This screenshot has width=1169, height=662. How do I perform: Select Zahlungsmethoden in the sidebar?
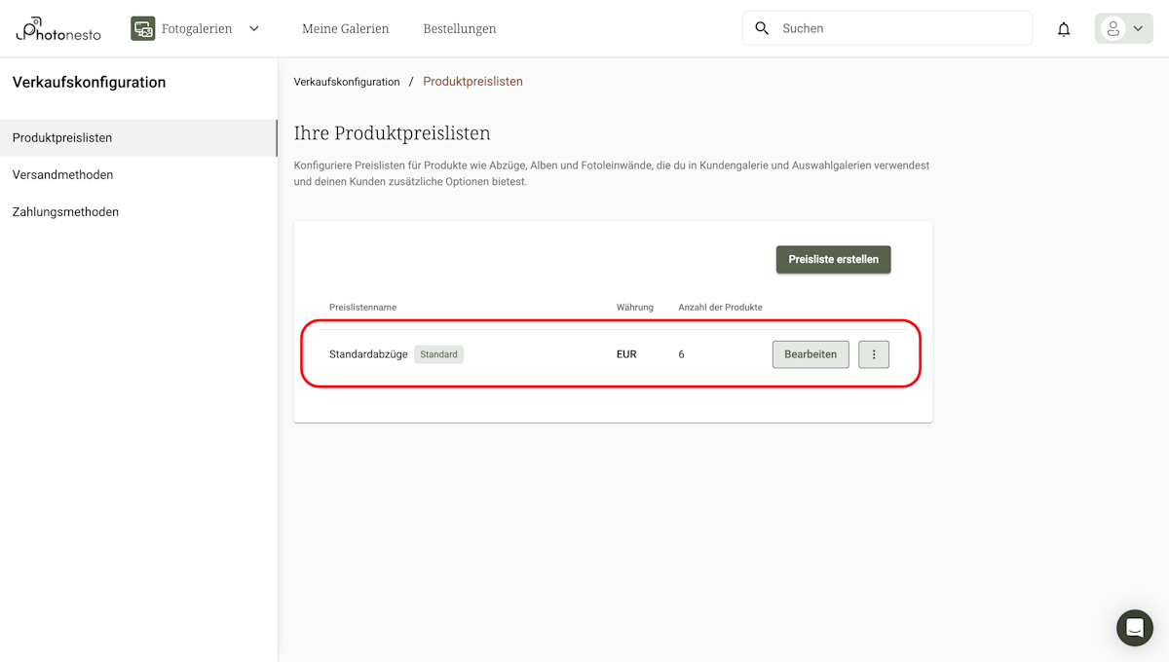pyautogui.click(x=65, y=211)
